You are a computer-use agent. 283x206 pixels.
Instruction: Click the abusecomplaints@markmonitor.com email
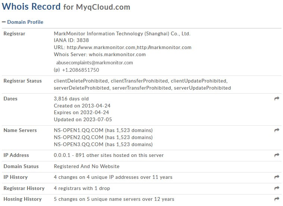tap(95, 63)
